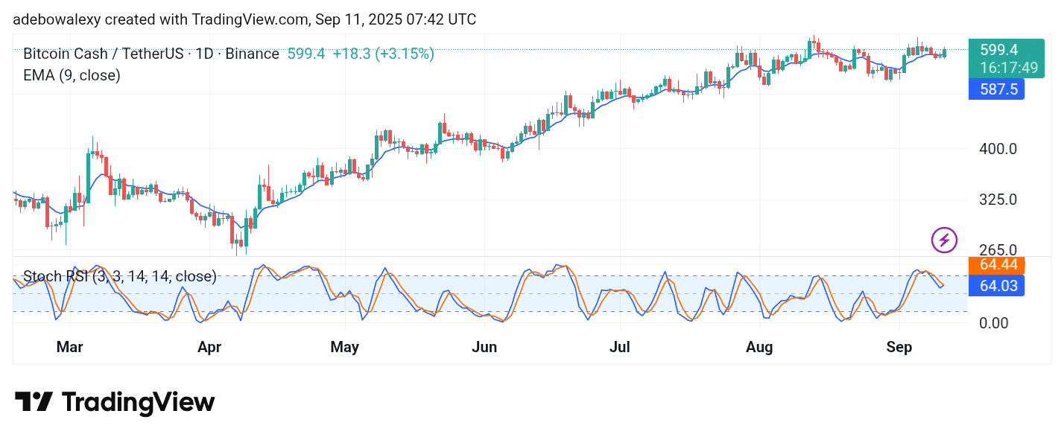Click the Sep label on time axis
Viewport: 1064px width, 440px height.
pyautogui.click(x=899, y=347)
